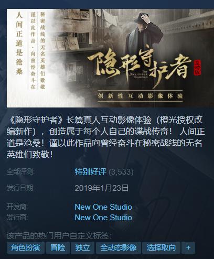214x259 pixels.
Task: Click the 3,533 review count
Action: coord(121,172)
